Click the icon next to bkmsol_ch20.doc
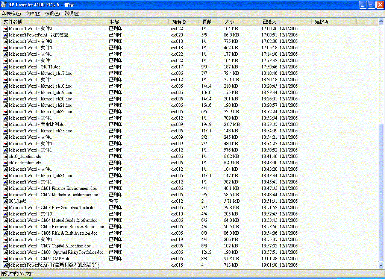The image size is (385, 279). pyautogui.click(x=5, y=99)
